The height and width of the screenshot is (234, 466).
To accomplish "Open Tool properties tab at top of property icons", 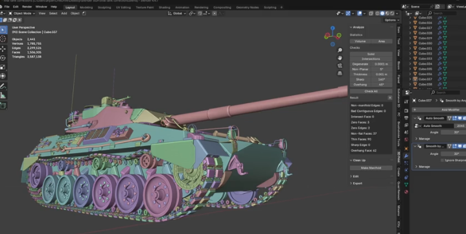I will (406, 102).
